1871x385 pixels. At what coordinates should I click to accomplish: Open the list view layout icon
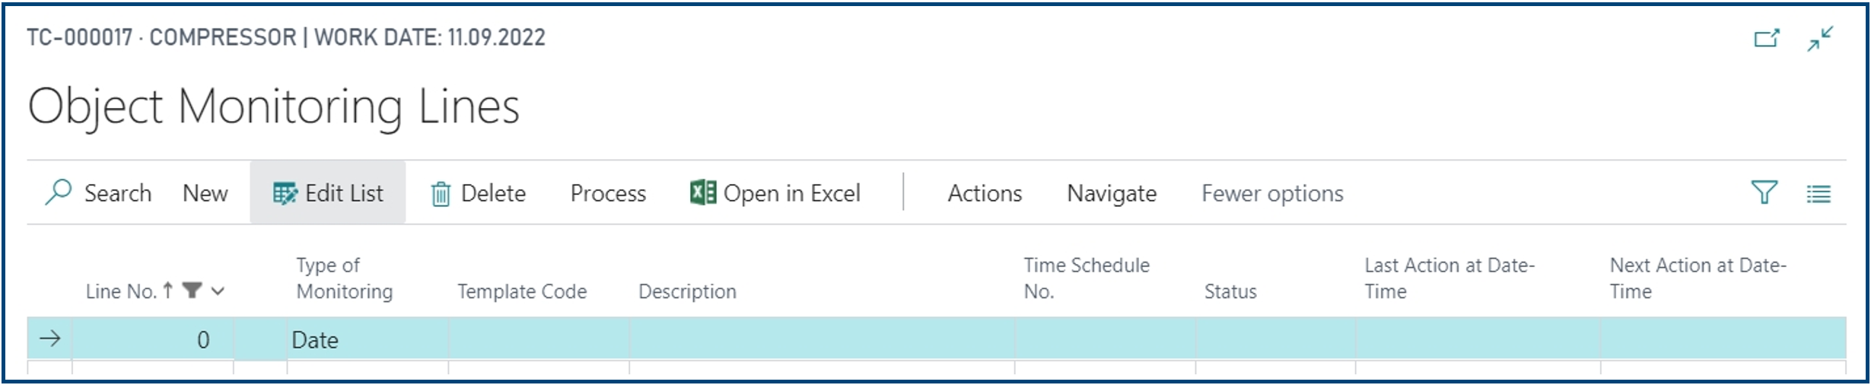[x=1818, y=195]
